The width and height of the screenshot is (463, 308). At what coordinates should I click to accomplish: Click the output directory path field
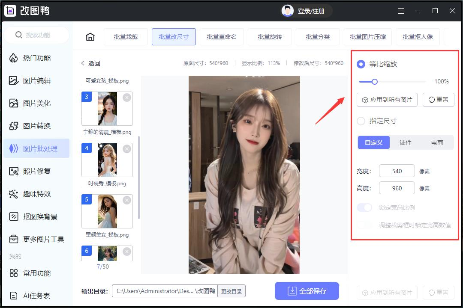[165, 291]
